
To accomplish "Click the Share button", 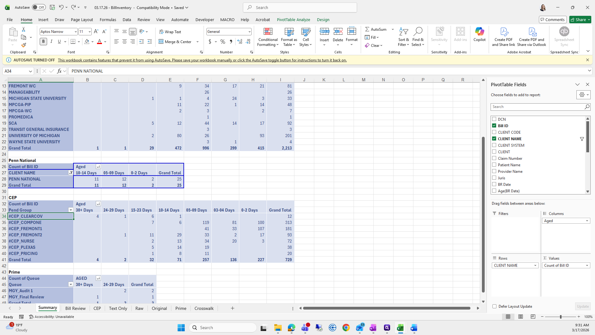I will pos(580,20).
